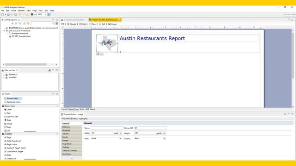Expand the Bottom 20 data set
This screenshot has width=296, height=166.
pos(4,75)
